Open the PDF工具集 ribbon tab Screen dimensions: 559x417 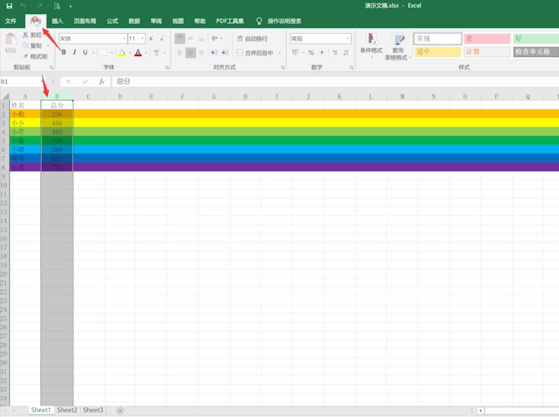pos(230,21)
